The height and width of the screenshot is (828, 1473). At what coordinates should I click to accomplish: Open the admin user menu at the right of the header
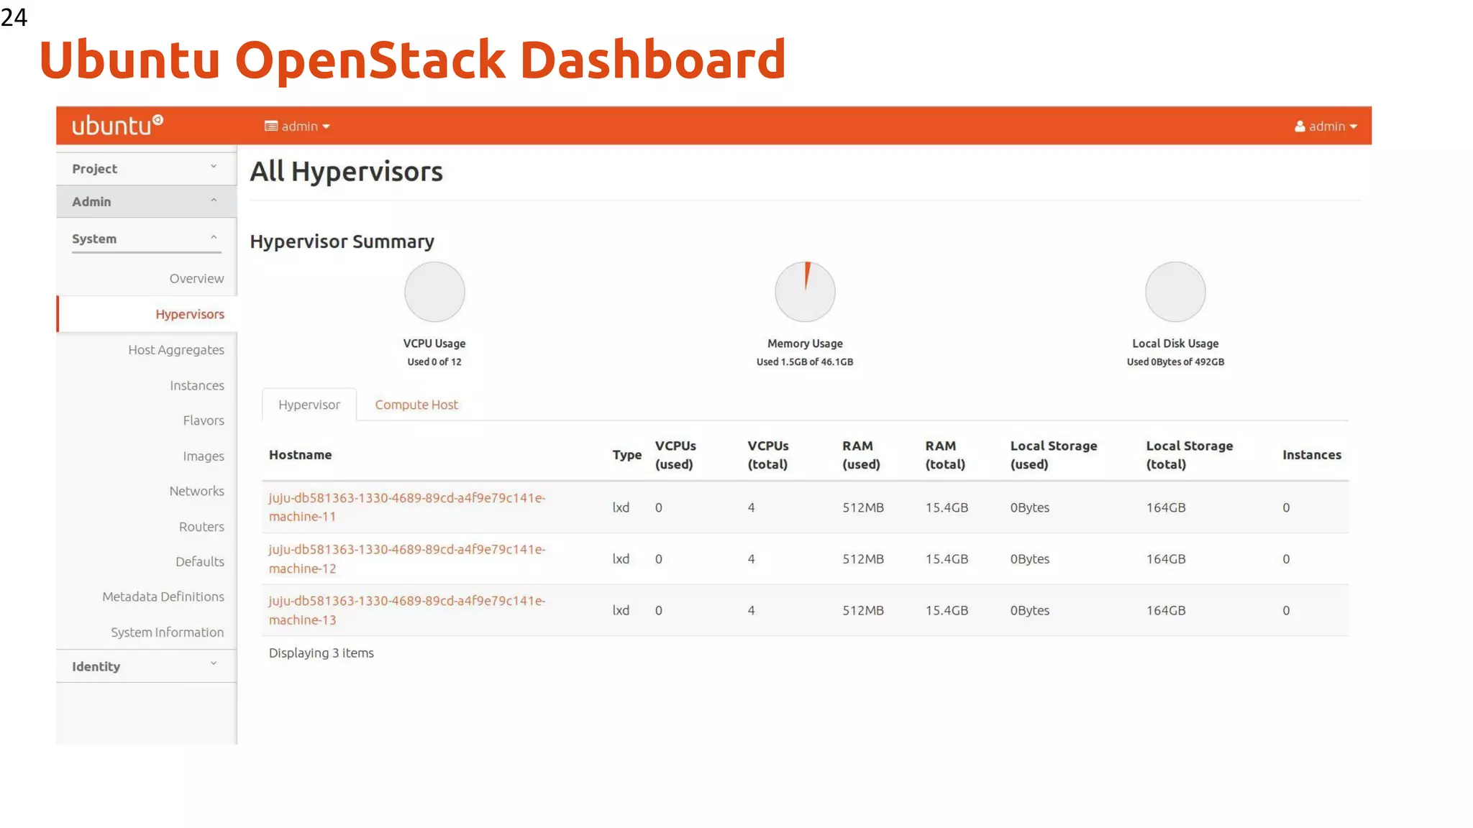[1326, 126]
